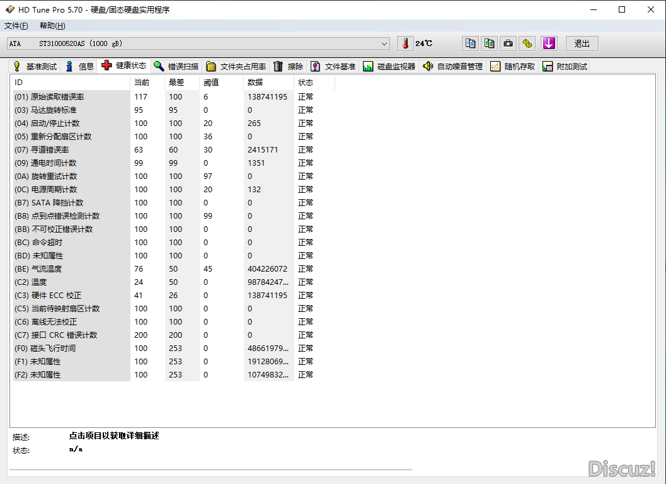666x484 pixels.
Task: Go to the 错误扫描 tab
Action: point(176,66)
